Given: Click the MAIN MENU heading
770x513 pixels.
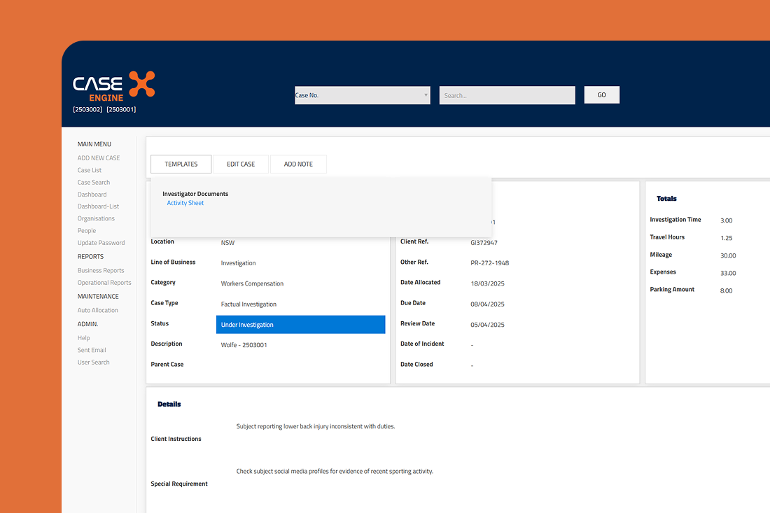Looking at the screenshot, I should click(94, 144).
